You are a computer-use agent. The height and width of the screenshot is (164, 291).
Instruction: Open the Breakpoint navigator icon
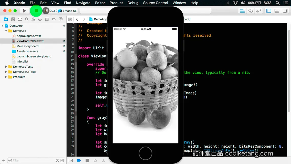pos(54,19)
